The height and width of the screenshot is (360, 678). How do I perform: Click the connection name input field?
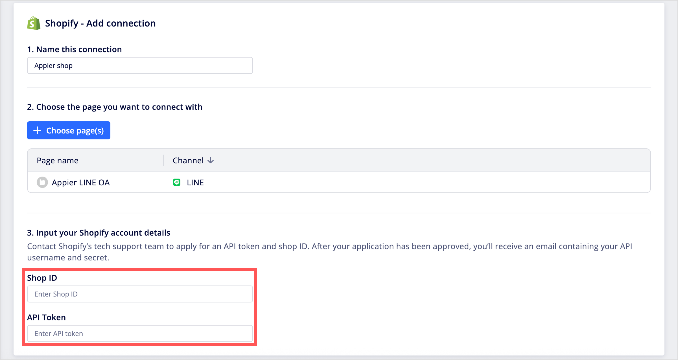click(x=140, y=65)
